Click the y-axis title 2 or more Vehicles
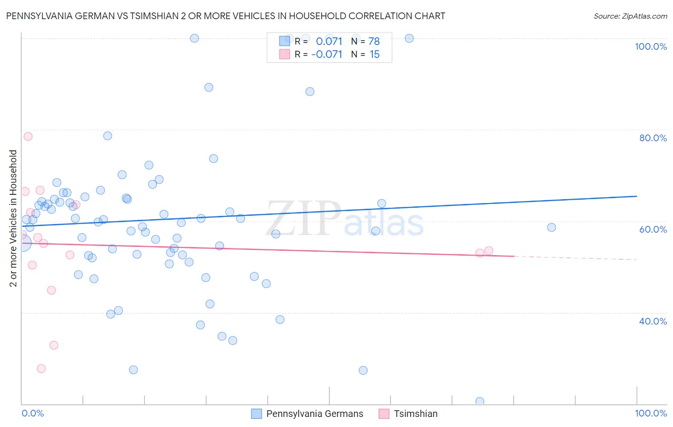The image size is (673, 427). [13, 218]
